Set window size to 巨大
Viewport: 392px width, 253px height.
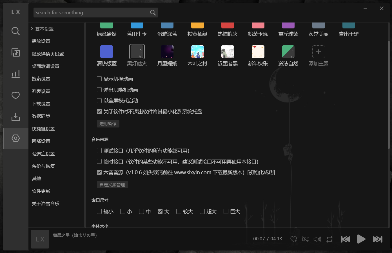pyautogui.click(x=226, y=211)
